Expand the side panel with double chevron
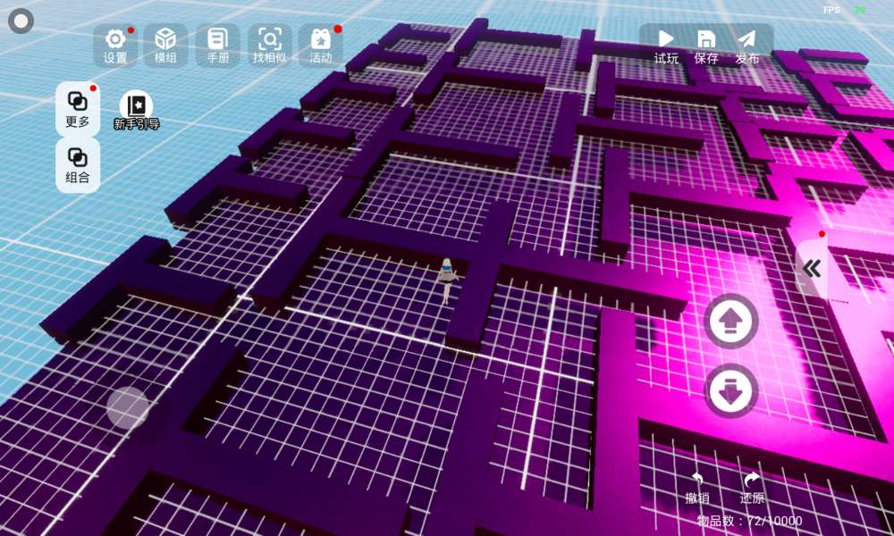The width and height of the screenshot is (894, 536). [812, 268]
